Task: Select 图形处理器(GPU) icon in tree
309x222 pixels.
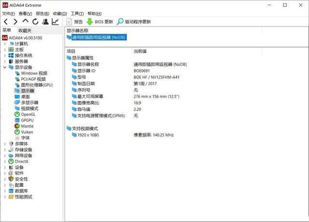Action: point(17,85)
